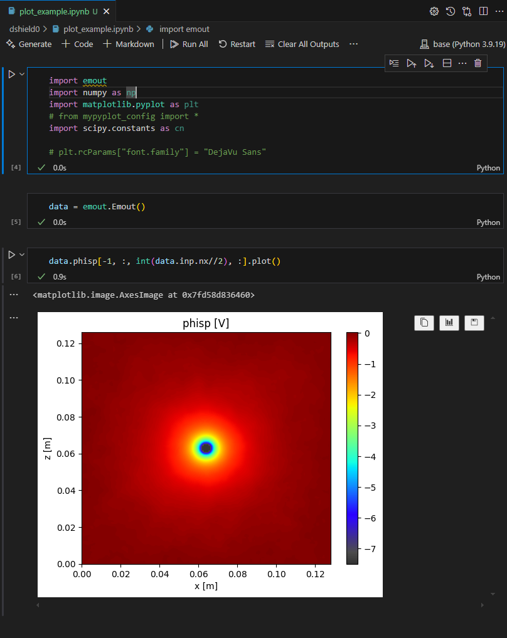Open plot in chart viewer icon

coord(449,323)
